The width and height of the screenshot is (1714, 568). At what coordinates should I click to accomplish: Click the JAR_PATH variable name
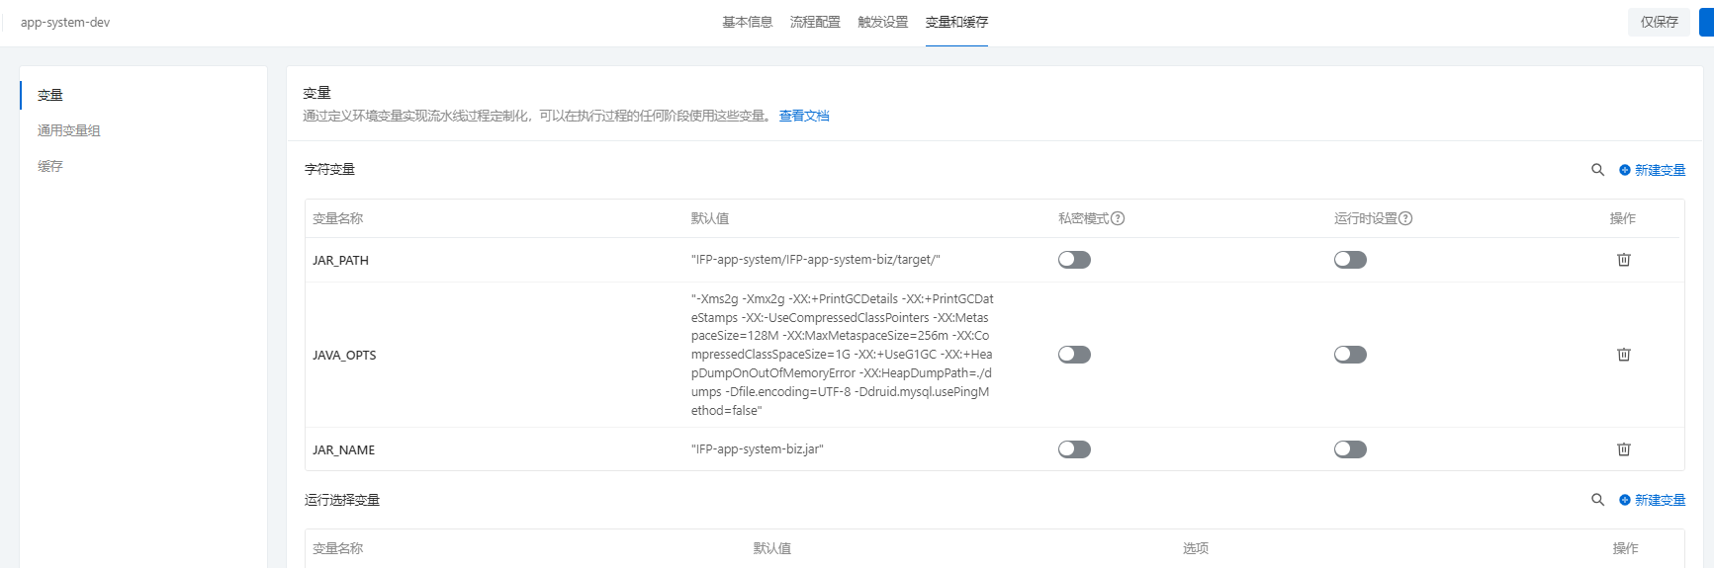click(x=340, y=260)
